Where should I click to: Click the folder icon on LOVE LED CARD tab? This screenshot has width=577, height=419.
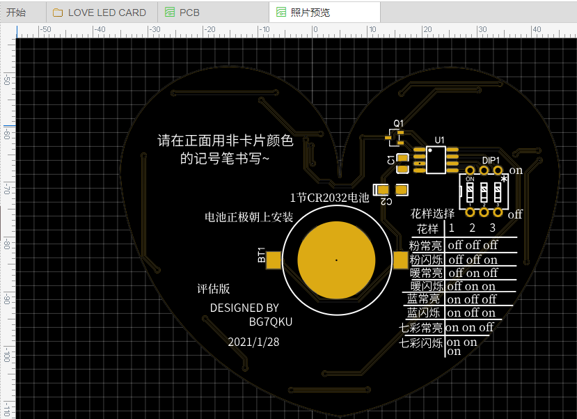pos(58,13)
